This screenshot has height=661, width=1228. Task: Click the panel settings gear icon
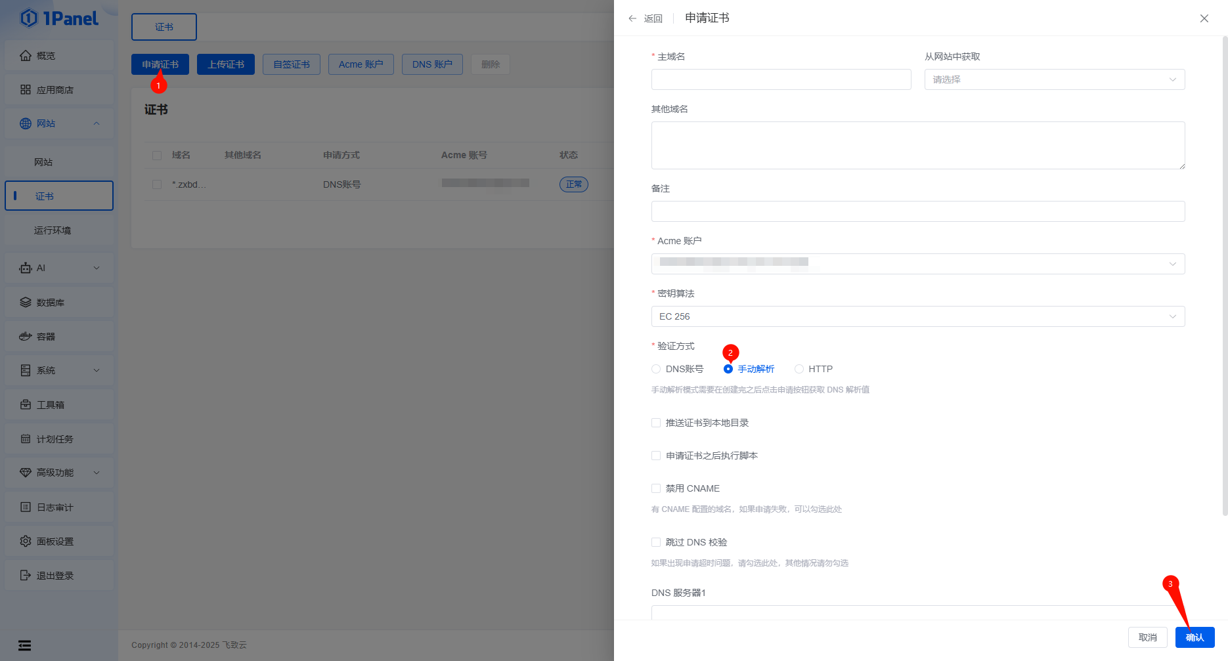coord(26,542)
